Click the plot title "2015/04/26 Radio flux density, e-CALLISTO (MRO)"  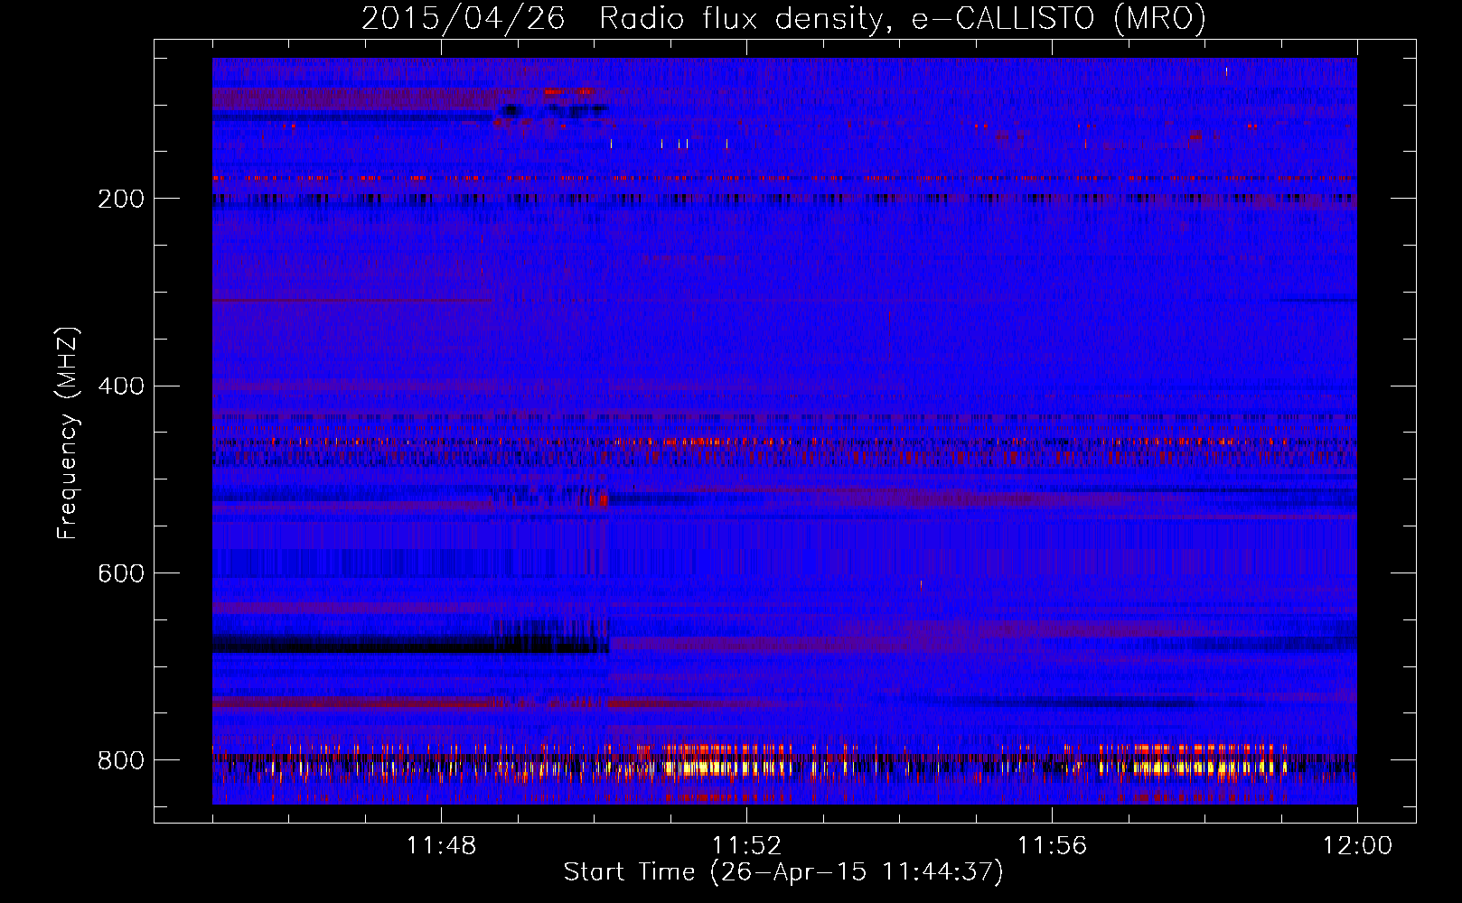pos(783,18)
